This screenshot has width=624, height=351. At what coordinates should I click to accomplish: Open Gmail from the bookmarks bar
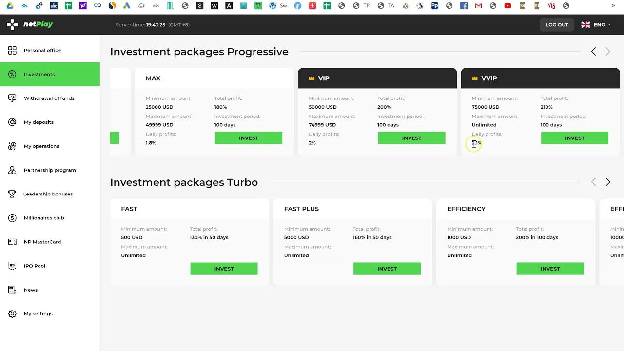coord(478,6)
